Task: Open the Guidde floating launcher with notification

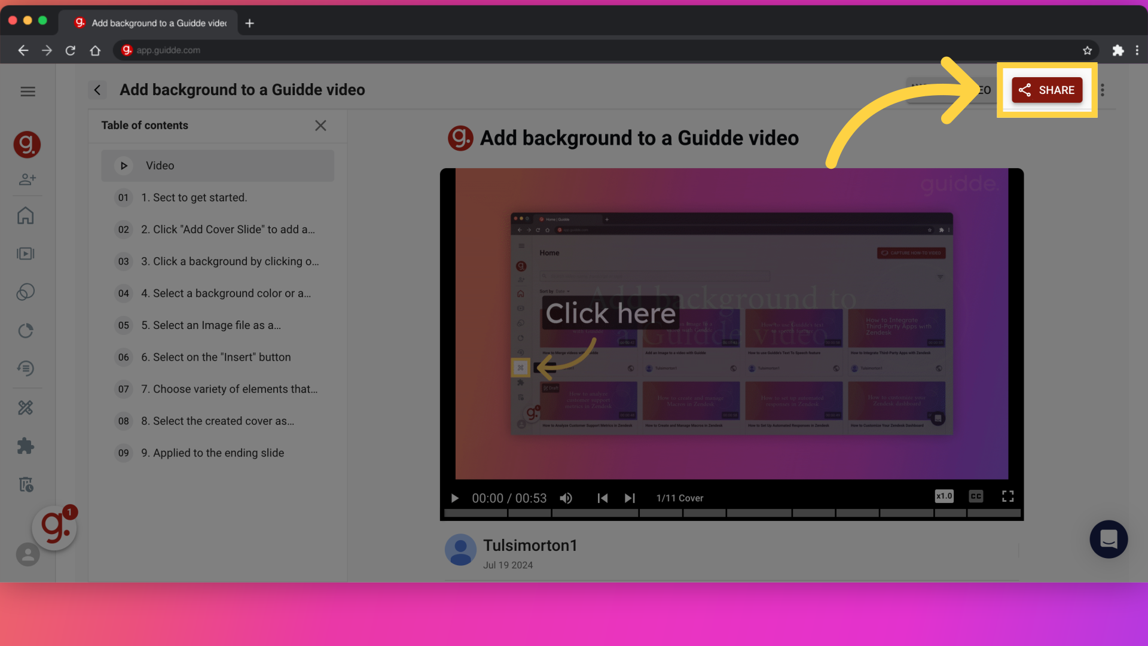Action: tap(55, 528)
